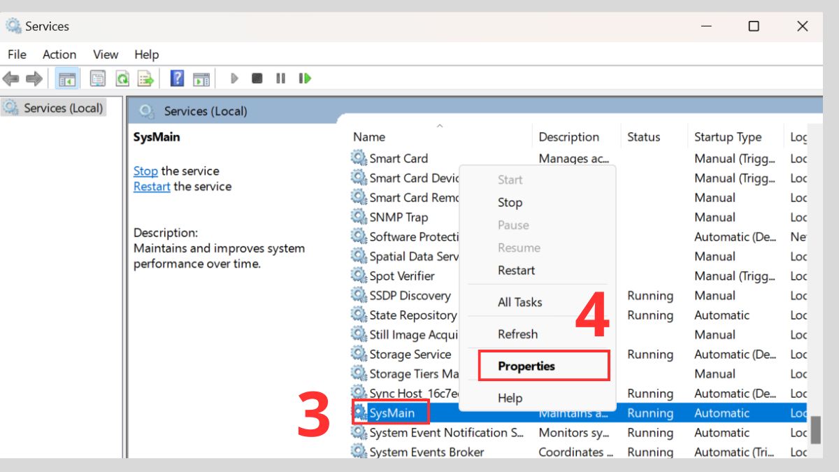Image resolution: width=839 pixels, height=472 pixels.
Task: Click the Back arrow in the toolbar
Action: [10, 78]
